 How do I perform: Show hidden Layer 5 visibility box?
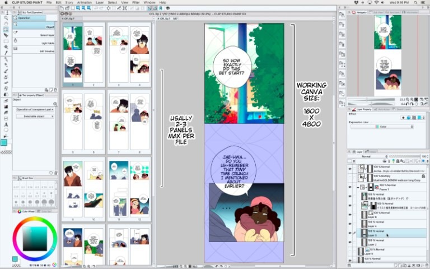pyautogui.click(x=350, y=252)
